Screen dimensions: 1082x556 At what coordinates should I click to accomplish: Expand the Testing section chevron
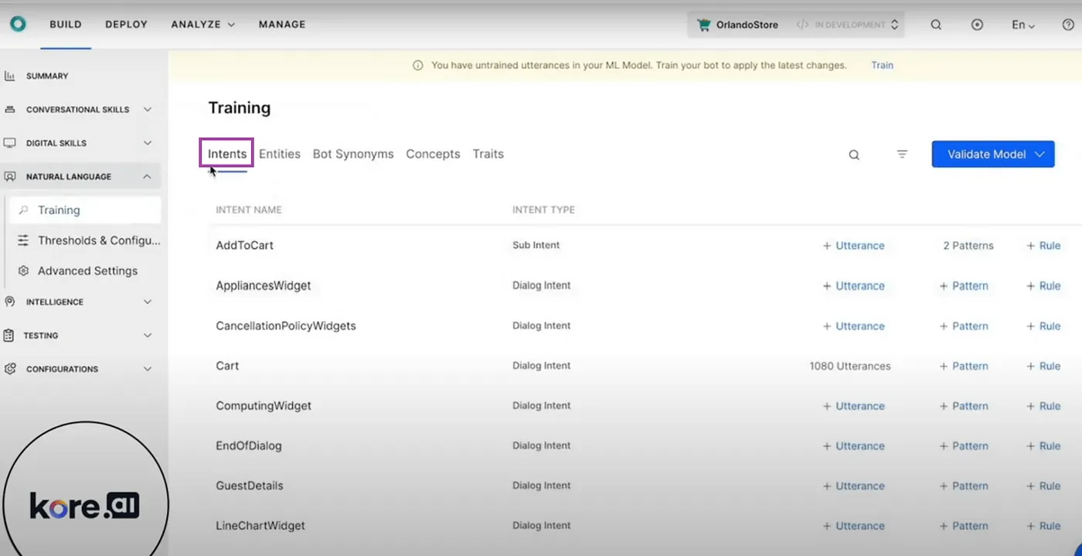(148, 336)
